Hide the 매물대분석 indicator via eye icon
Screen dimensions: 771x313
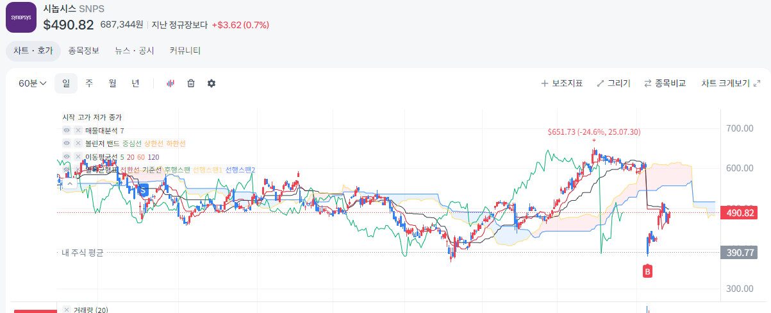click(x=67, y=130)
